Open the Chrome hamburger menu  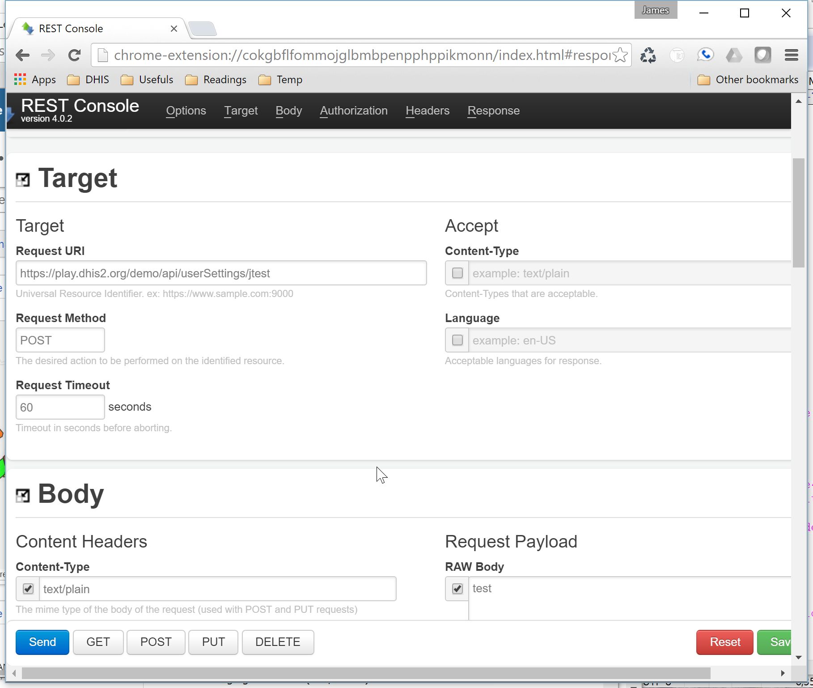[x=792, y=55]
